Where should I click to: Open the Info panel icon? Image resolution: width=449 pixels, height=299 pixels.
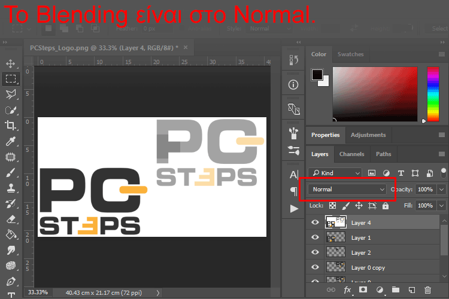(x=293, y=85)
